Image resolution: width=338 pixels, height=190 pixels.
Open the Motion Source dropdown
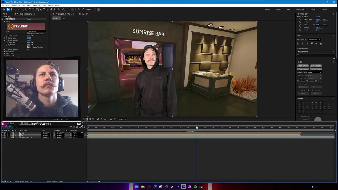314,72
